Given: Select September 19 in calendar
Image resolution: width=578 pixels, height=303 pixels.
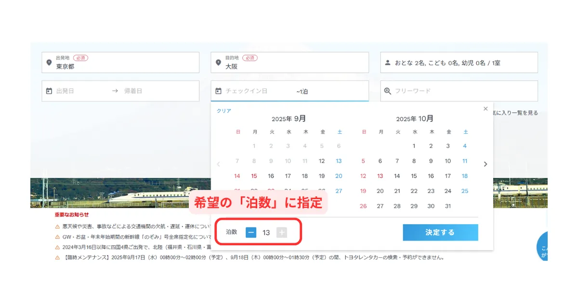Looking at the screenshot, I should [322, 176].
